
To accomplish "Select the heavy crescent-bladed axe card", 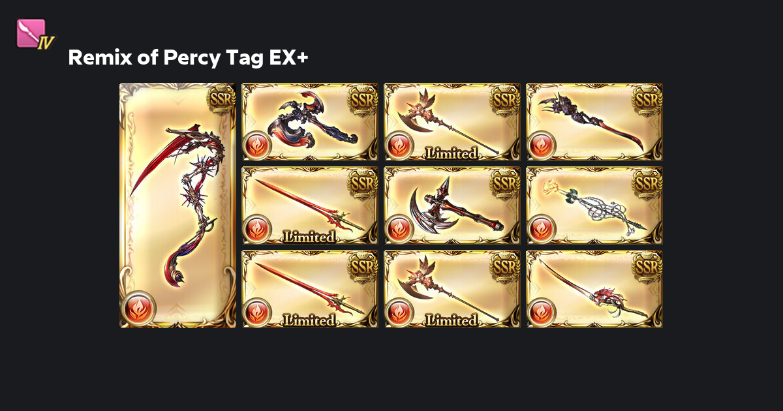I will point(452,205).
